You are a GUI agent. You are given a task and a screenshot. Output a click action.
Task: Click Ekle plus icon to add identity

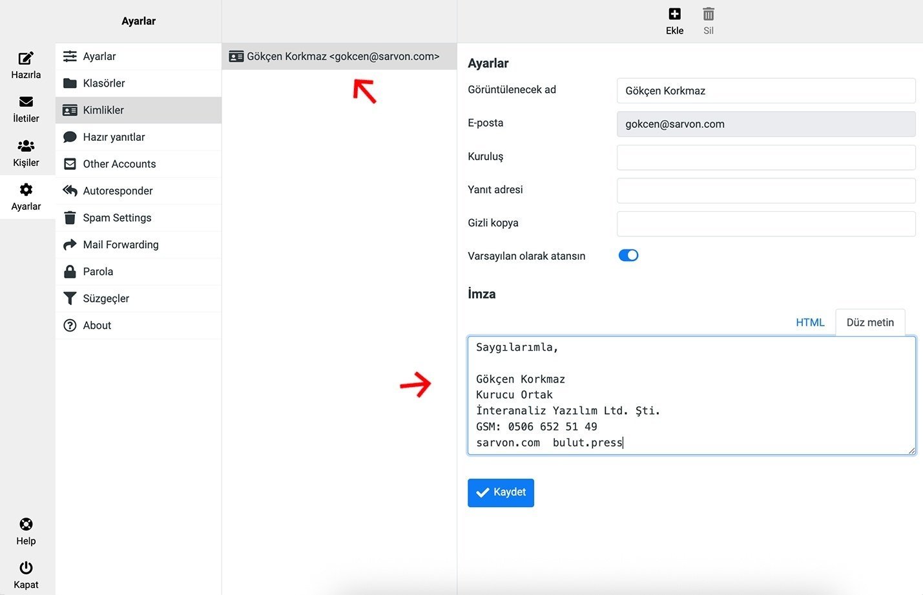click(674, 14)
